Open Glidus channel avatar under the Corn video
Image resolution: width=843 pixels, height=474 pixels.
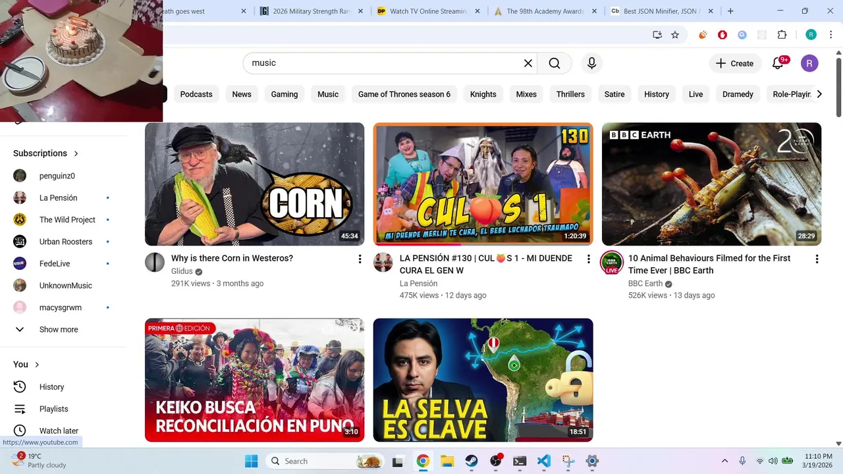coord(155,262)
